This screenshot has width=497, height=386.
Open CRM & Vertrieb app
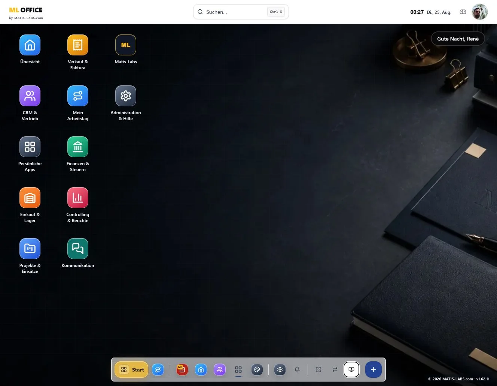tap(30, 96)
